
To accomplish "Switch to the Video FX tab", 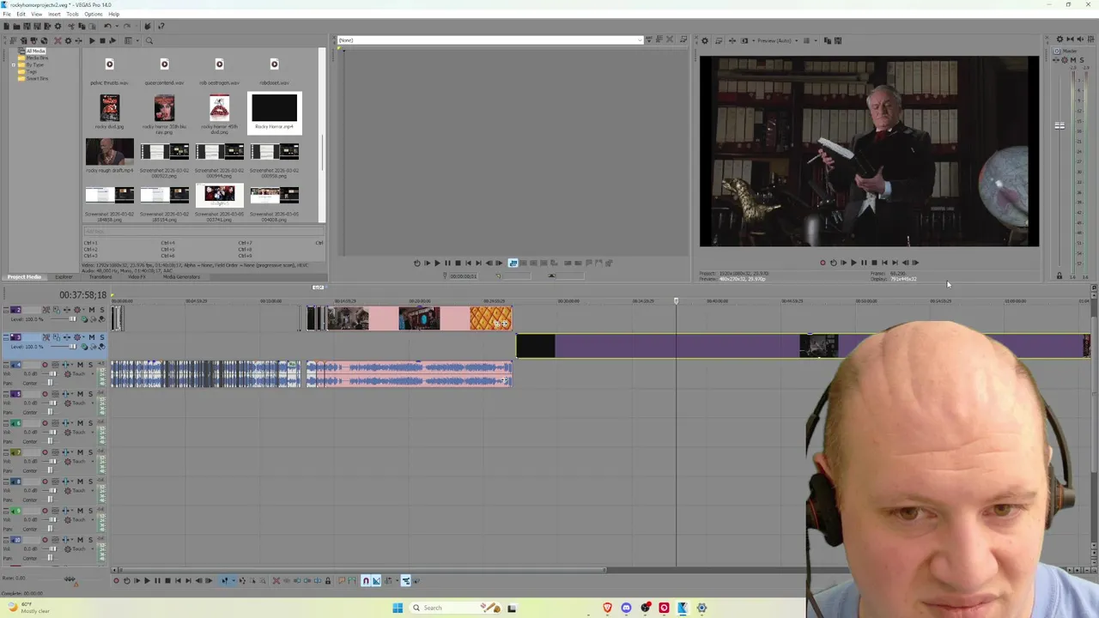I will (x=136, y=277).
